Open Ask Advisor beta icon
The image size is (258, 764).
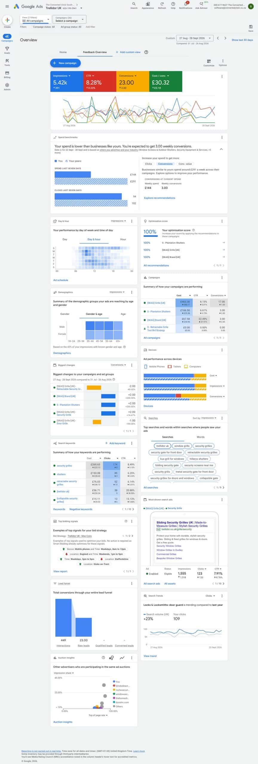tap(201, 4)
